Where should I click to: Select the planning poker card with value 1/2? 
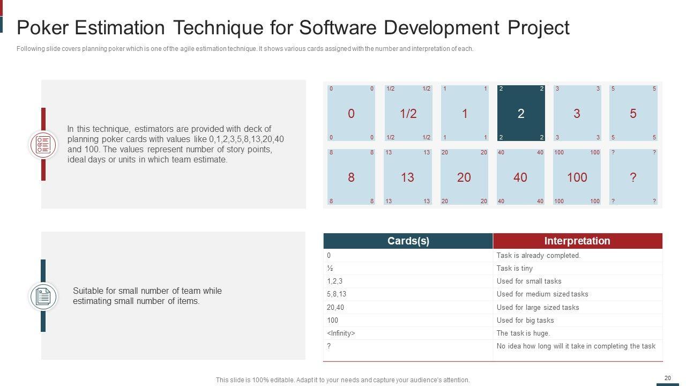[x=408, y=113]
